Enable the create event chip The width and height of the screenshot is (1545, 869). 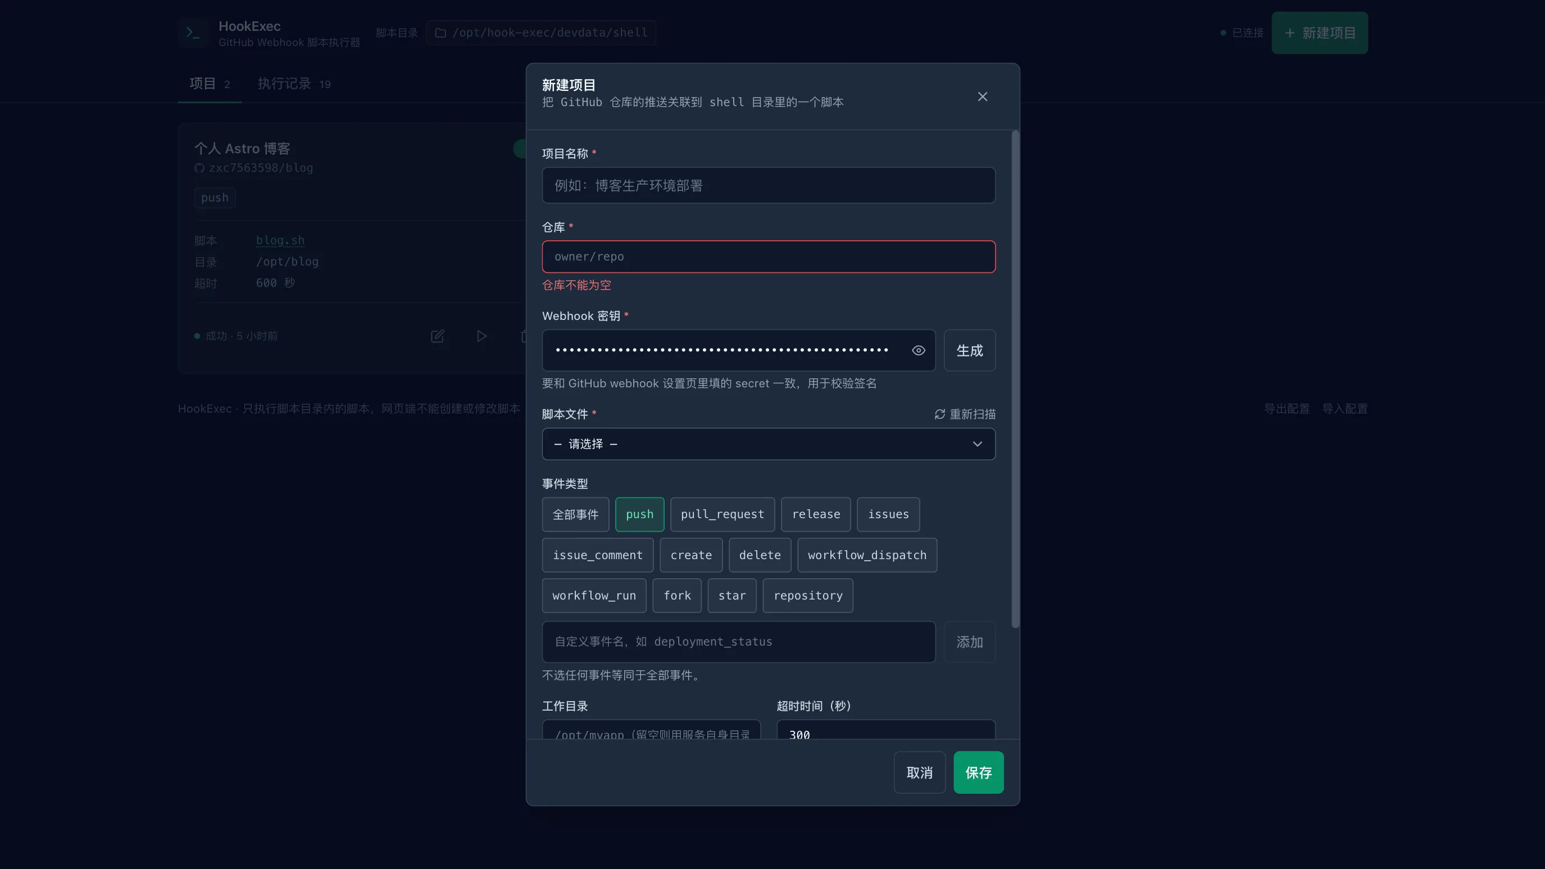tap(691, 555)
